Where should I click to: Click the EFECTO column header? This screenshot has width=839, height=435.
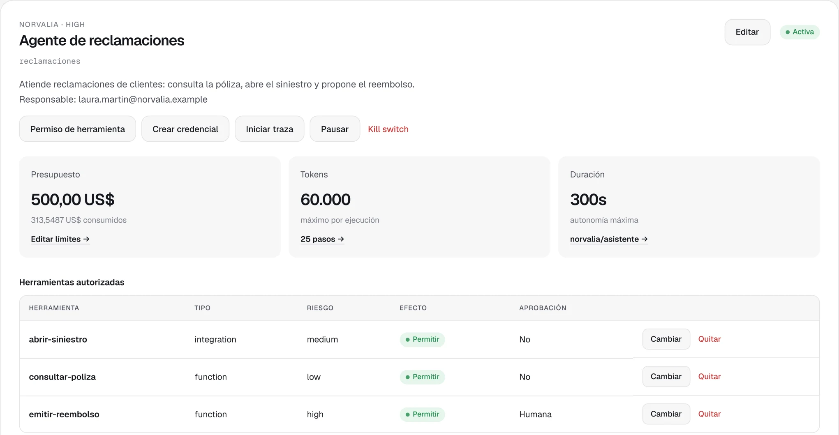[x=413, y=308]
